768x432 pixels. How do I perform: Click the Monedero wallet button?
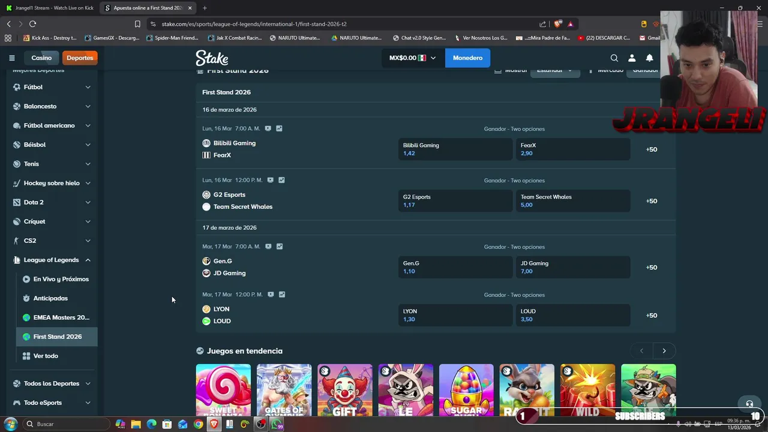[x=467, y=58]
